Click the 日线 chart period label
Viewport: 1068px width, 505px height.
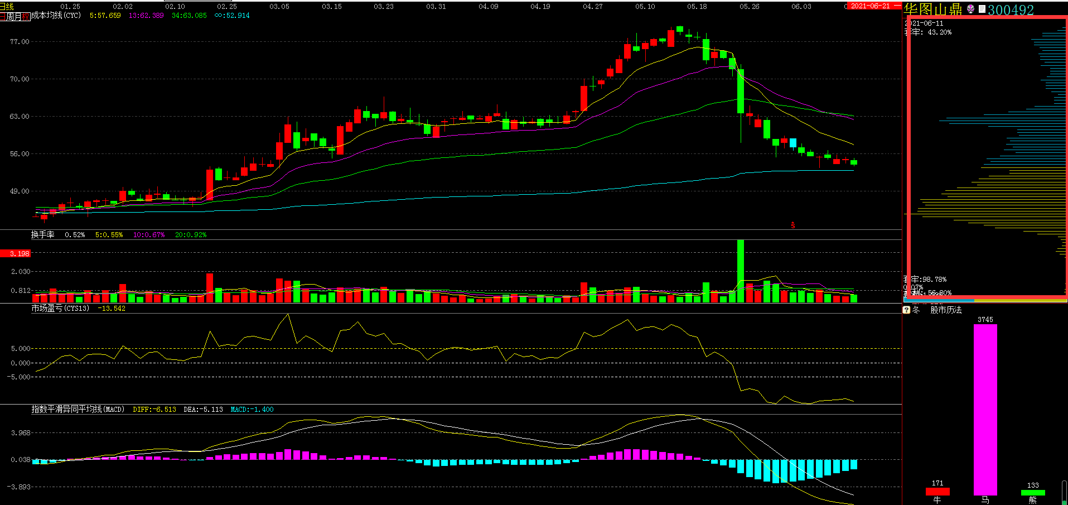tap(7, 6)
